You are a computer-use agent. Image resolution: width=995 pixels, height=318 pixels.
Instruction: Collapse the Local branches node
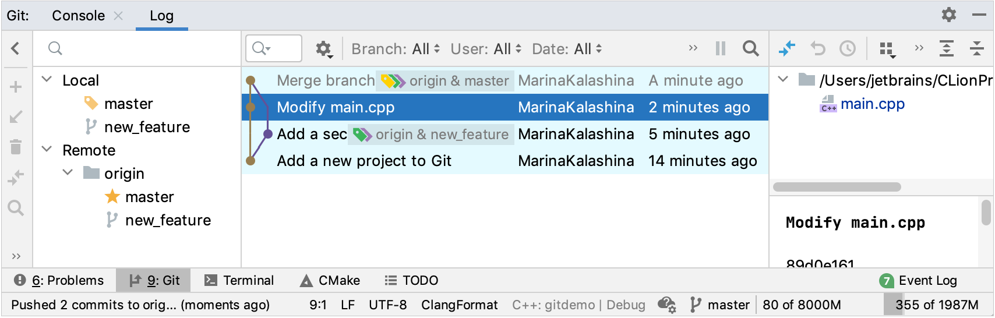click(x=47, y=80)
